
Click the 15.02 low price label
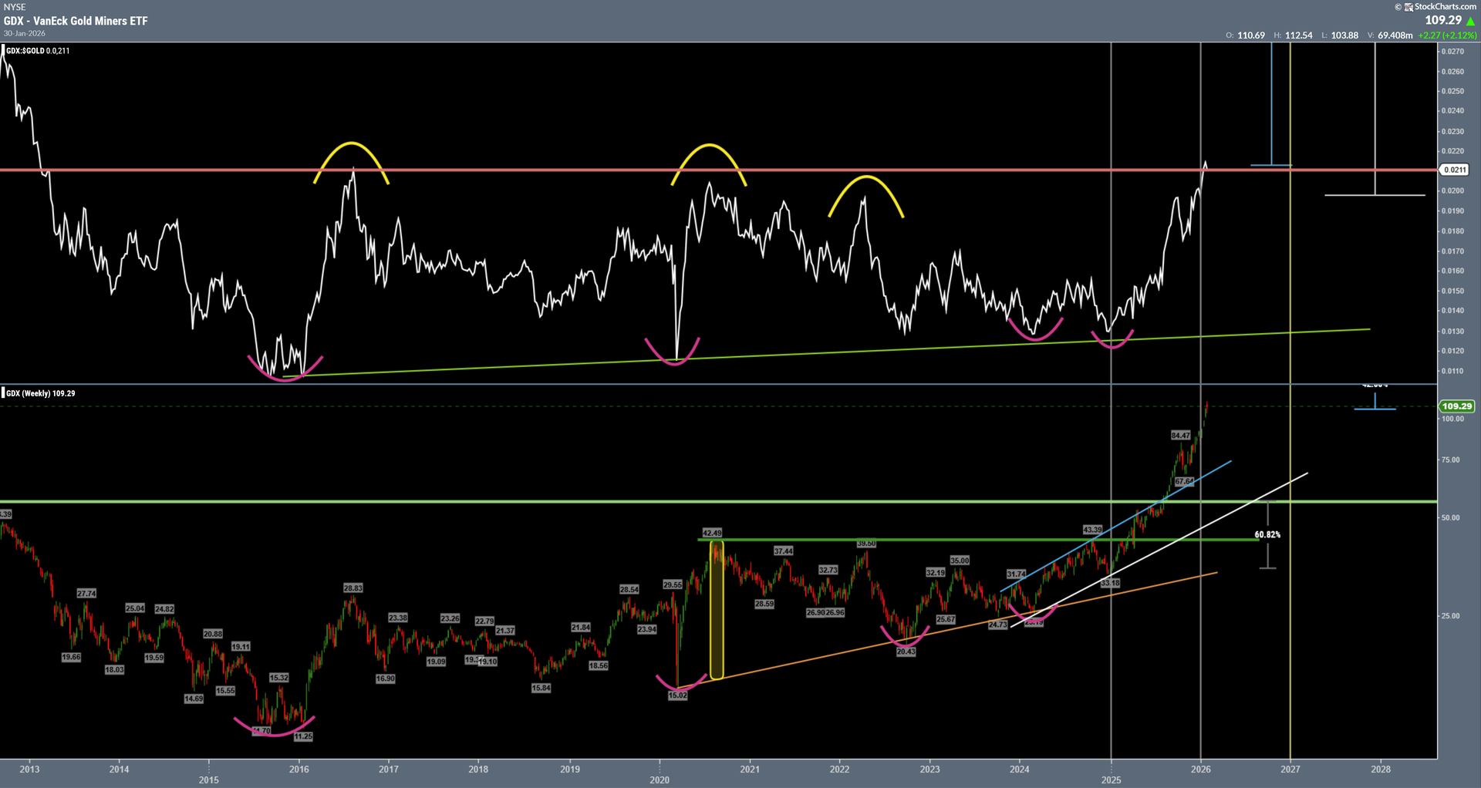pos(677,695)
